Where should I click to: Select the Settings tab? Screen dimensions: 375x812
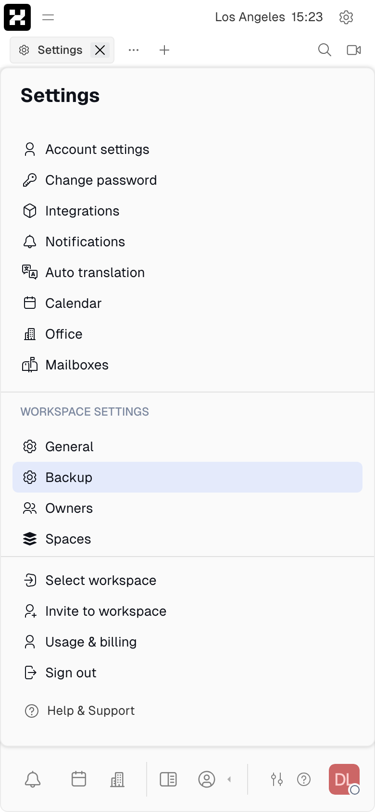[x=62, y=50]
